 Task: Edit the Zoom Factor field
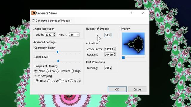tap(109, 49)
